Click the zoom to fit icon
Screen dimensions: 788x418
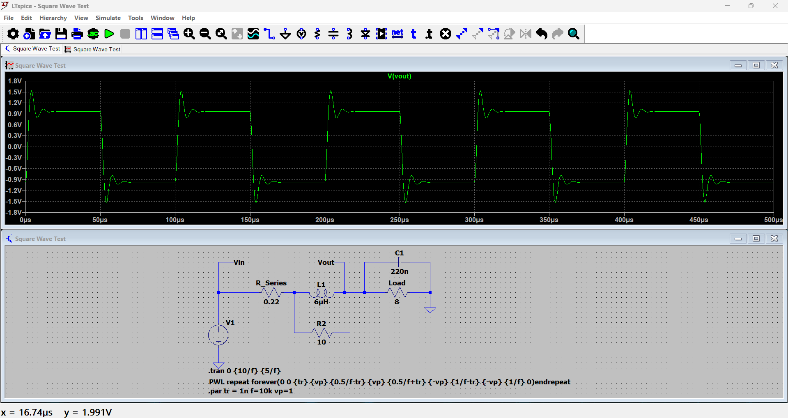[x=221, y=34]
